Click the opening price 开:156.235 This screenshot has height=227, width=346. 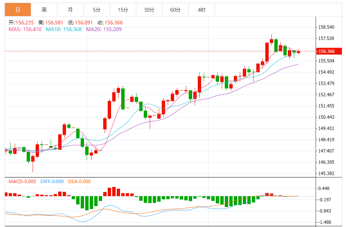[21, 23]
